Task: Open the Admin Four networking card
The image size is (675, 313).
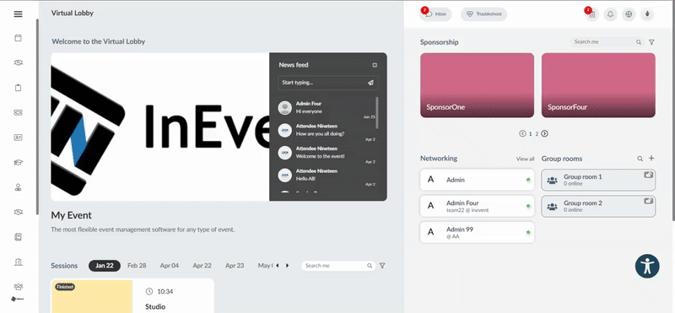Action: click(x=477, y=206)
